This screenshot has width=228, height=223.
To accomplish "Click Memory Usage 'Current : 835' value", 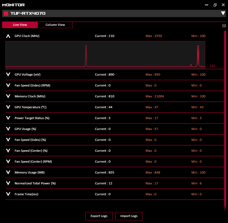I will tap(104, 172).
